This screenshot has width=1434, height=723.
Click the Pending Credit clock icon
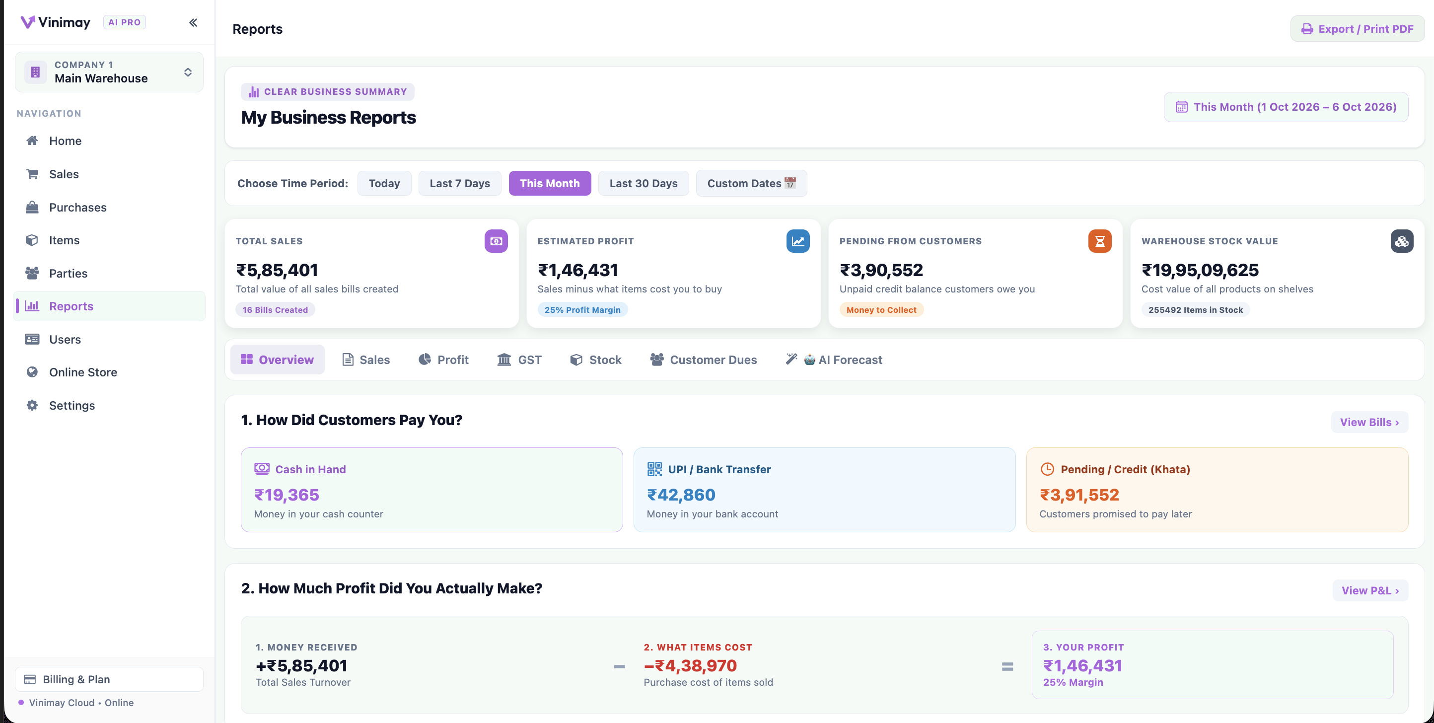[1047, 469]
